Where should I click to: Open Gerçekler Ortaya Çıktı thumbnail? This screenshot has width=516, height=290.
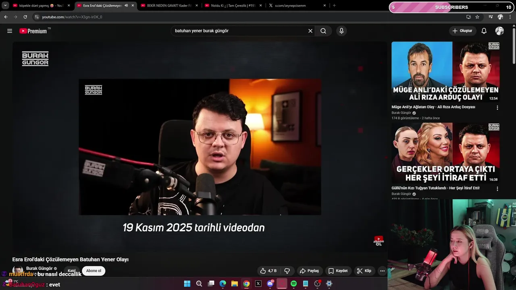pos(445,153)
